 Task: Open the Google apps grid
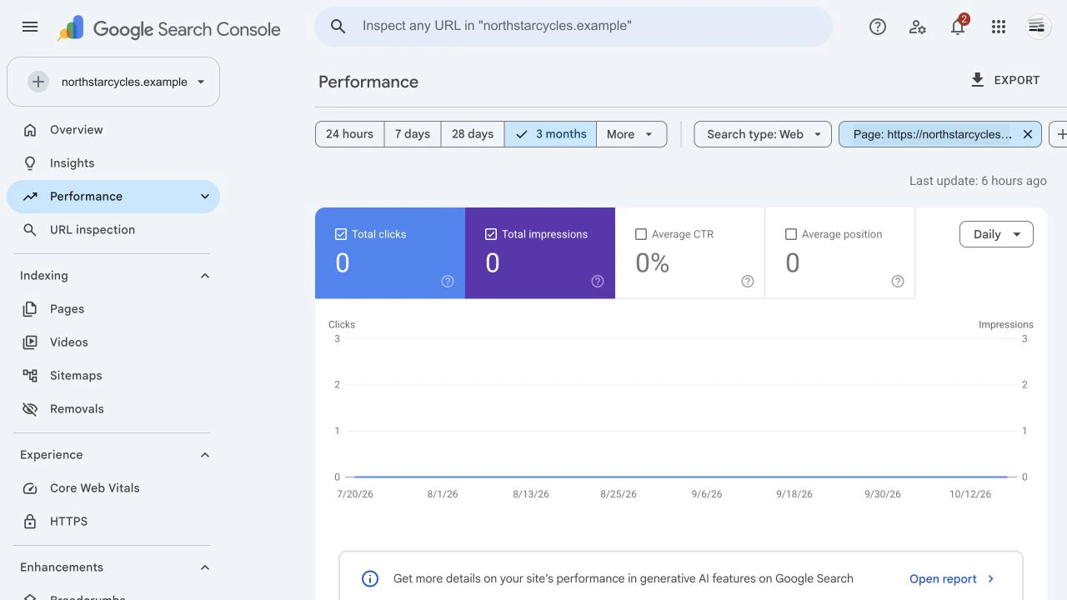(x=999, y=27)
